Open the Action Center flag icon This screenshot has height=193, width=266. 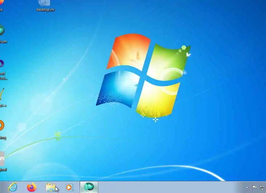click(x=254, y=187)
